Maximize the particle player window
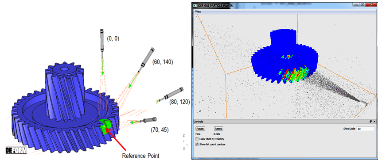Image resolution: width=378 pixels, height=160 pixels. point(362,4)
